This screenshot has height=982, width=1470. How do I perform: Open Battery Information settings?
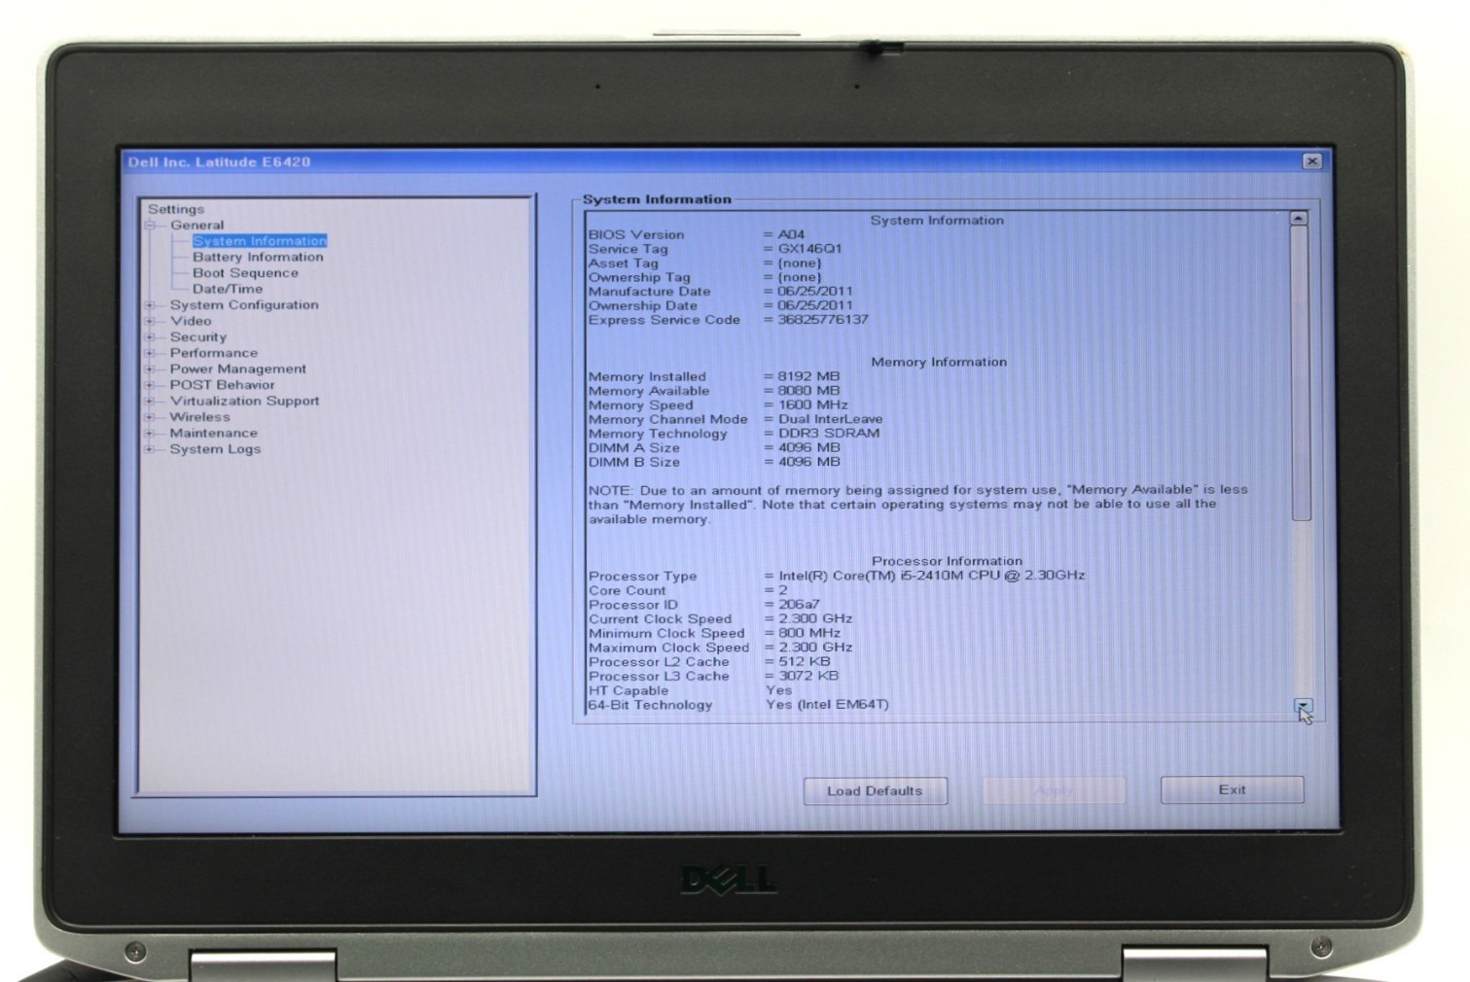click(258, 257)
